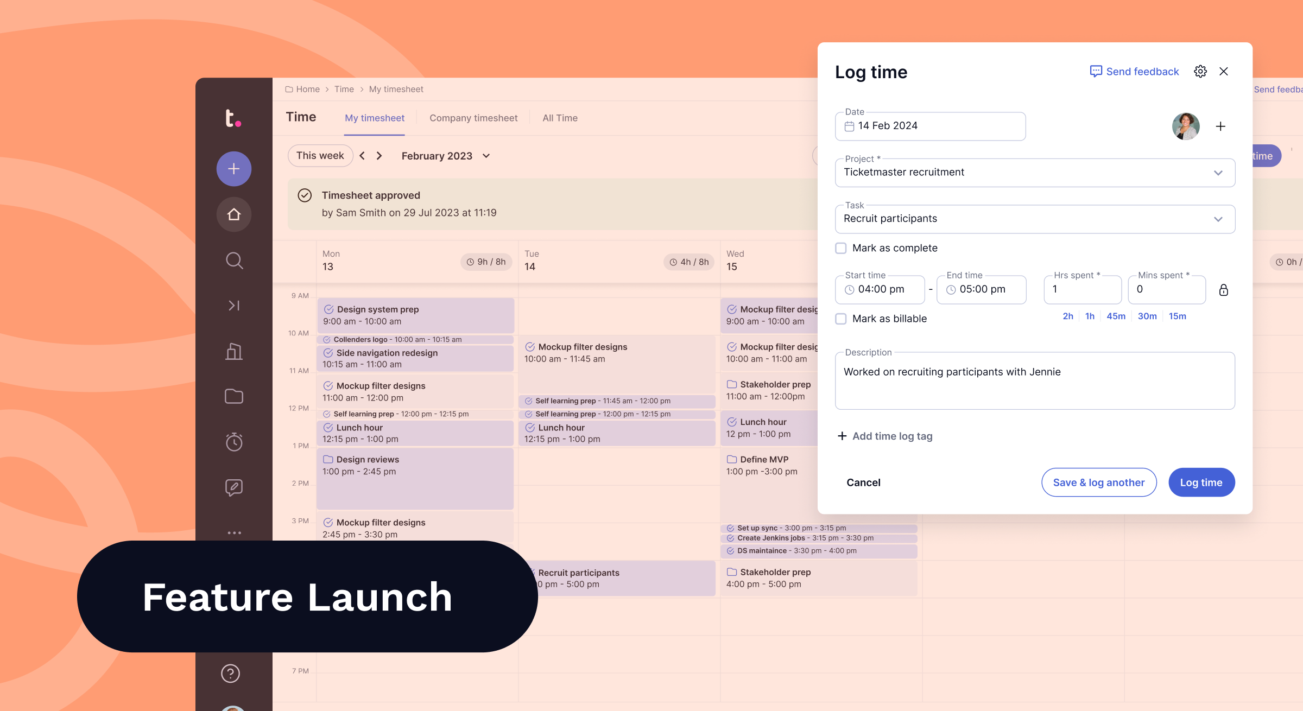Enable the Mark as billable checkbox

841,319
